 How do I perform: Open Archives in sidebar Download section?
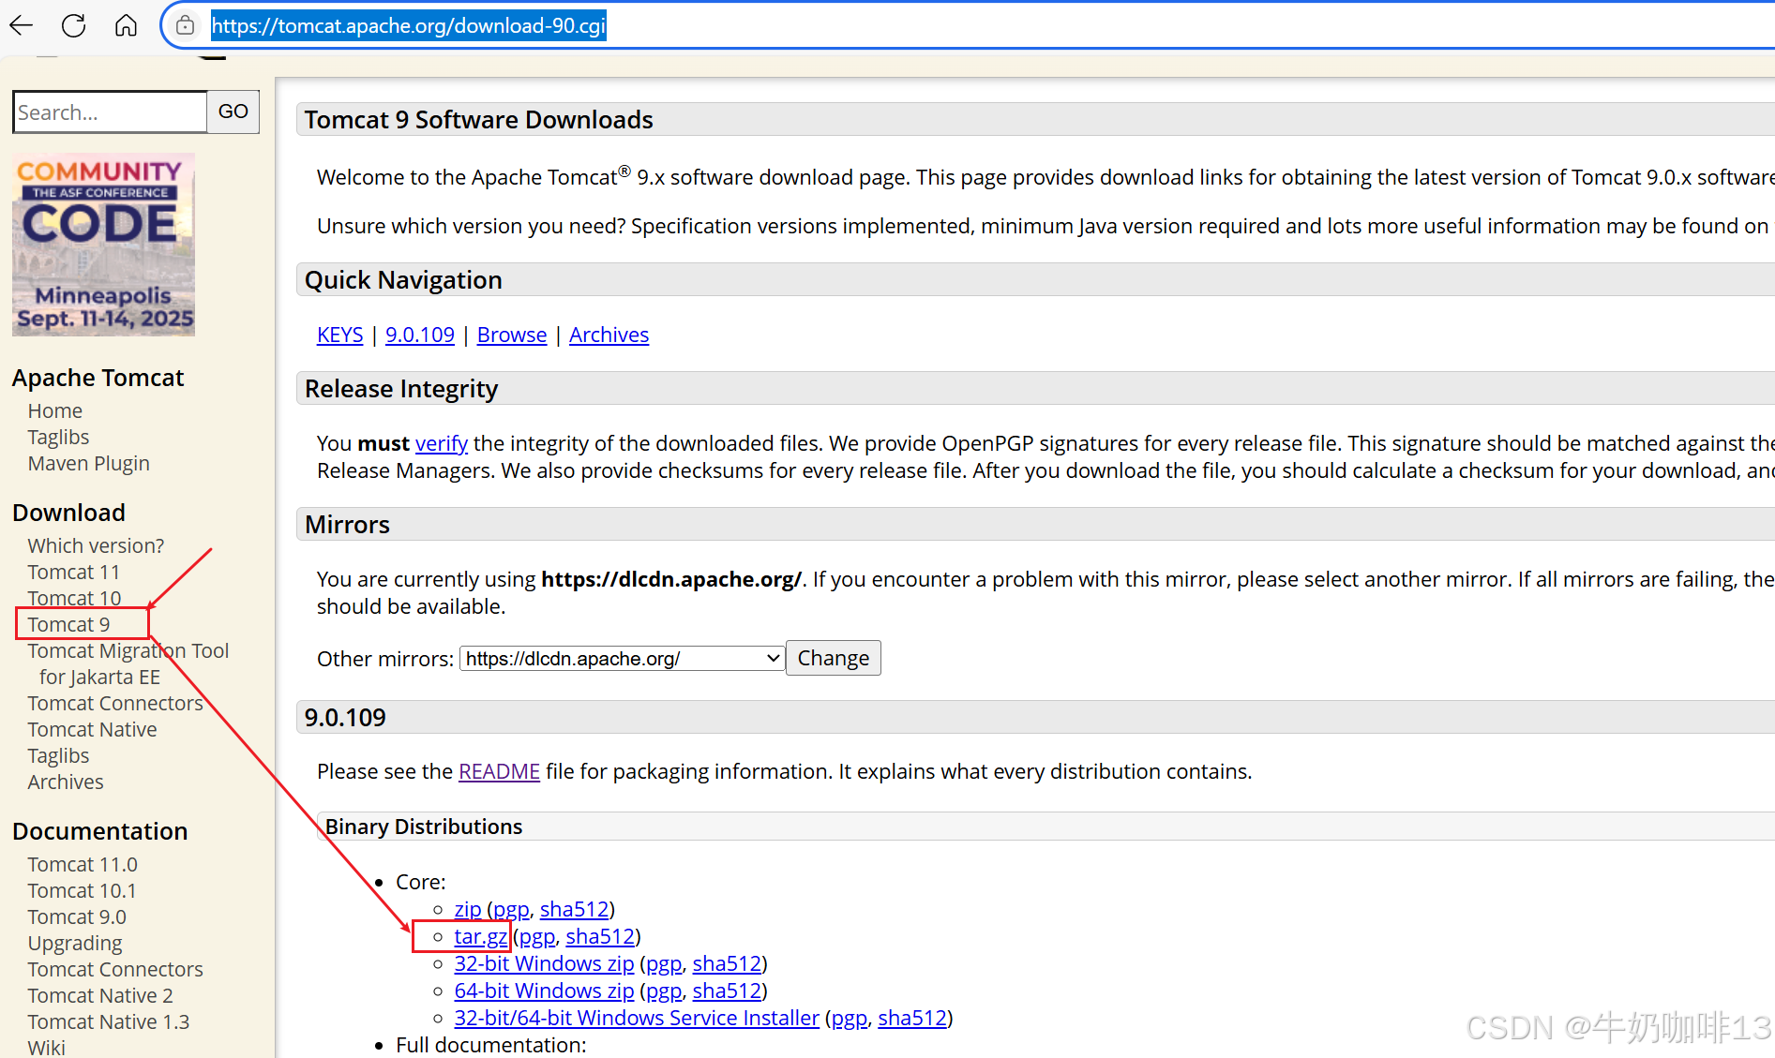[x=66, y=782]
